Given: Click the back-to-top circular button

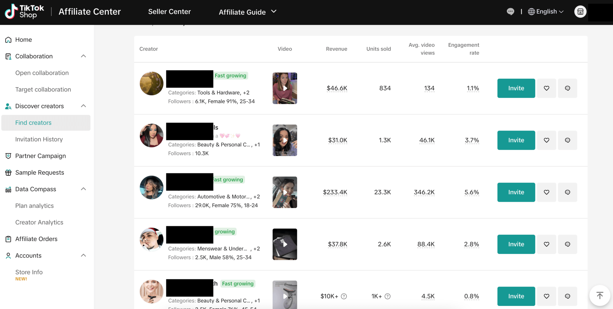Looking at the screenshot, I should 600,295.
